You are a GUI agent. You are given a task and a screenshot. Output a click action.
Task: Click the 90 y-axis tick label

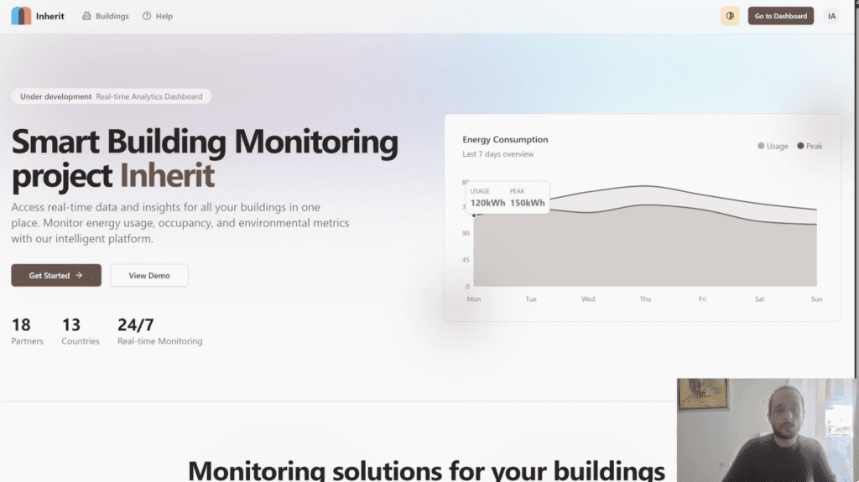(x=466, y=233)
